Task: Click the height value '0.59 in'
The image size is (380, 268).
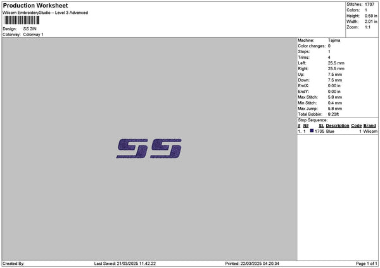Action: click(370, 16)
